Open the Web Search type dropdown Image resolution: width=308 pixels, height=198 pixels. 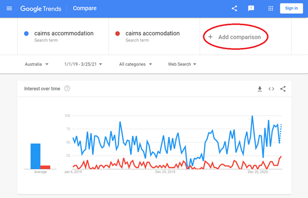pos(182,64)
